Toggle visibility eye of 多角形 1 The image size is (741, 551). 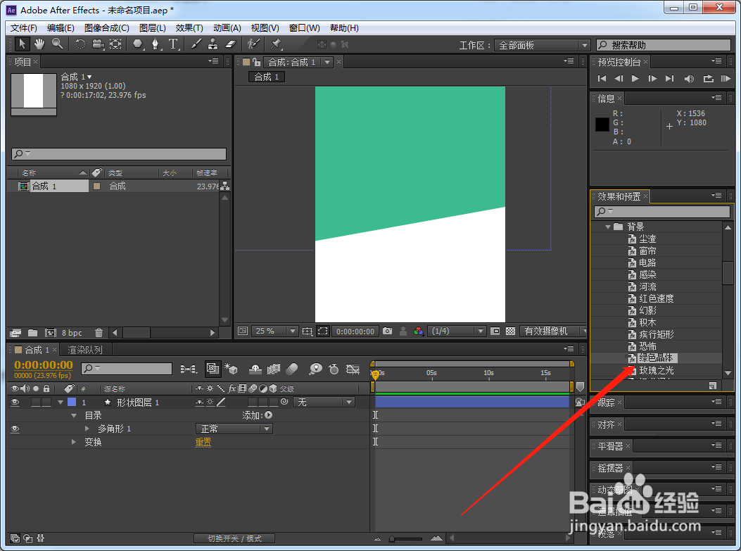(x=15, y=429)
